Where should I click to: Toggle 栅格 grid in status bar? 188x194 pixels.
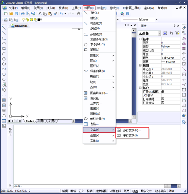73,191
